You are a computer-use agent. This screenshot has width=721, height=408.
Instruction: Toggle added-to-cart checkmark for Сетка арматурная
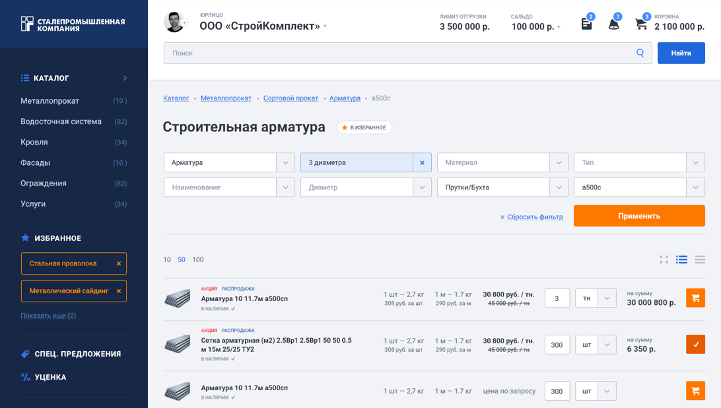[695, 345]
